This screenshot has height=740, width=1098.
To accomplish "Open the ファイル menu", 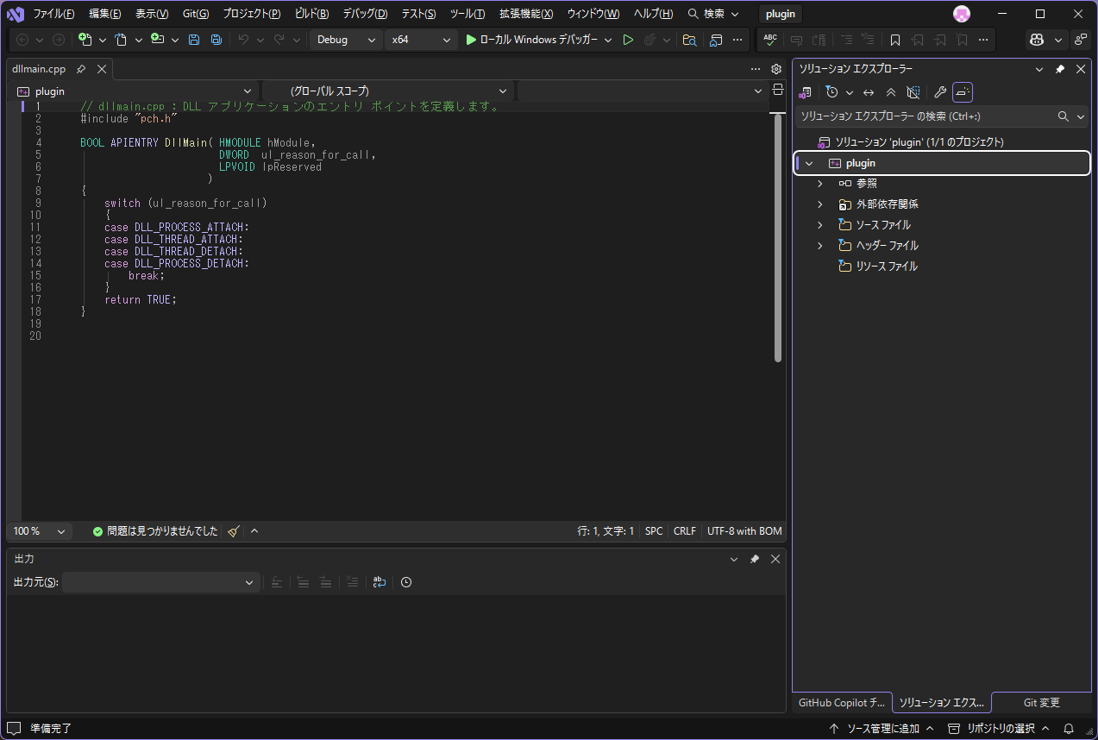I will (x=53, y=14).
